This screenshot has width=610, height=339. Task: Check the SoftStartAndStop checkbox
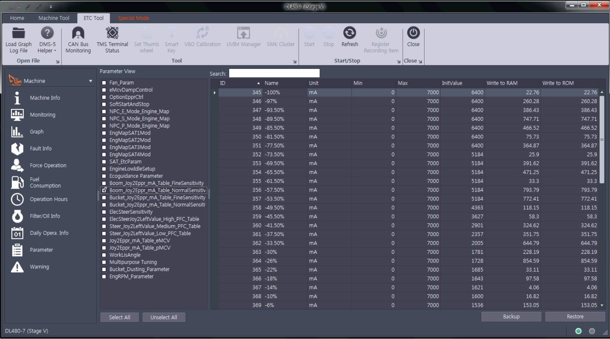[105, 104]
